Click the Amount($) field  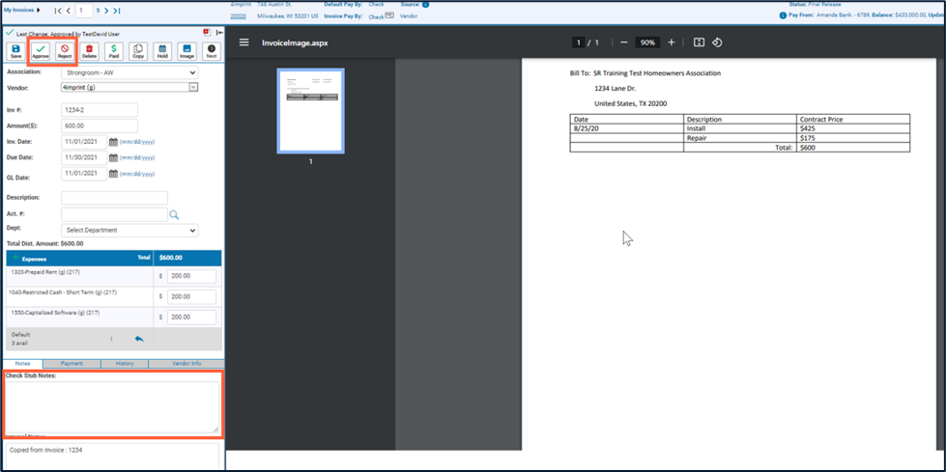tap(100, 126)
